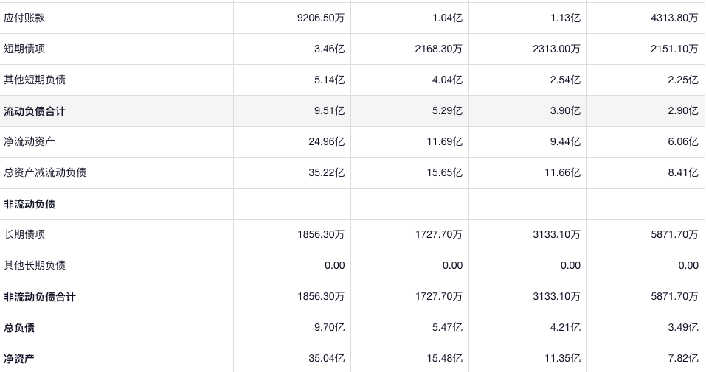Viewport: 706px width, 372px height.
Task: Select the 流动负债合计 row heading
Action: [x=35, y=111]
